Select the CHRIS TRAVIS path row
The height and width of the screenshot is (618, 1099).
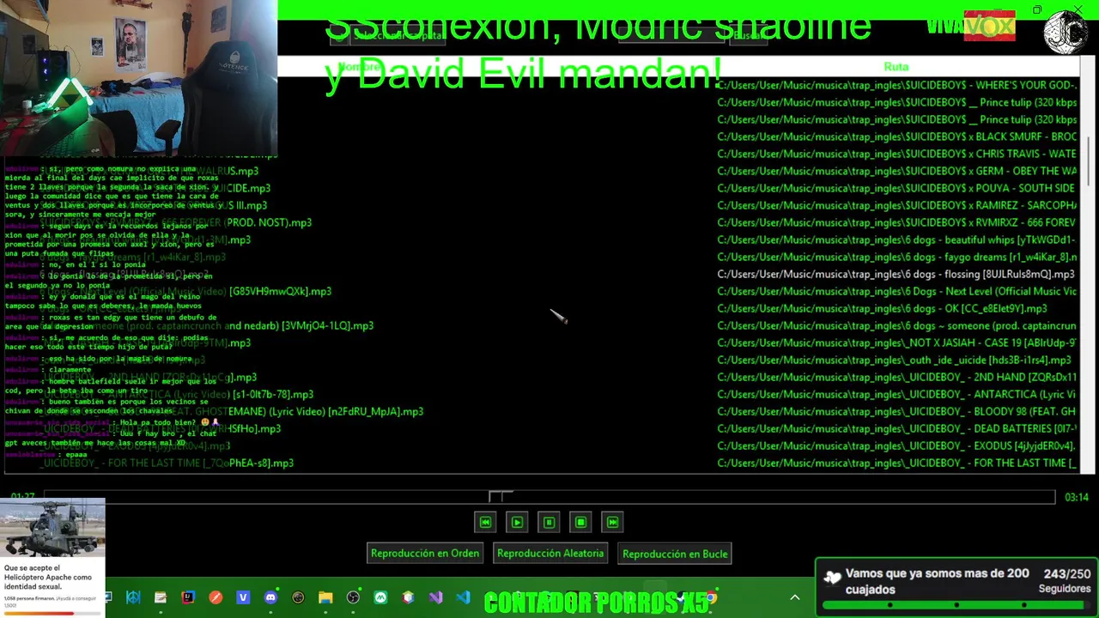pyautogui.click(x=896, y=154)
